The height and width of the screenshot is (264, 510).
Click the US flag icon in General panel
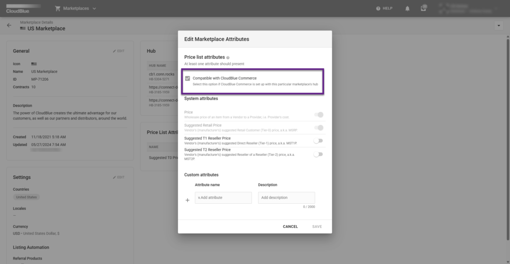coord(34,64)
